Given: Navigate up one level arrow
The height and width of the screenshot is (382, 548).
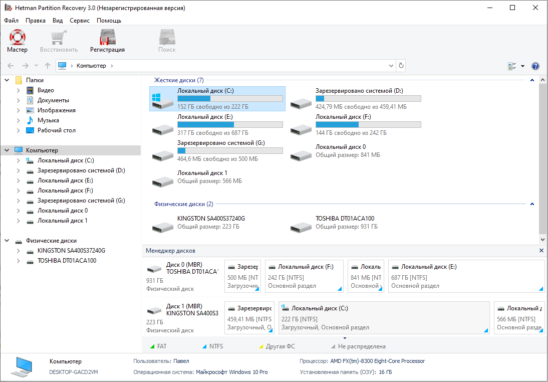Looking at the screenshot, I should pos(48,66).
